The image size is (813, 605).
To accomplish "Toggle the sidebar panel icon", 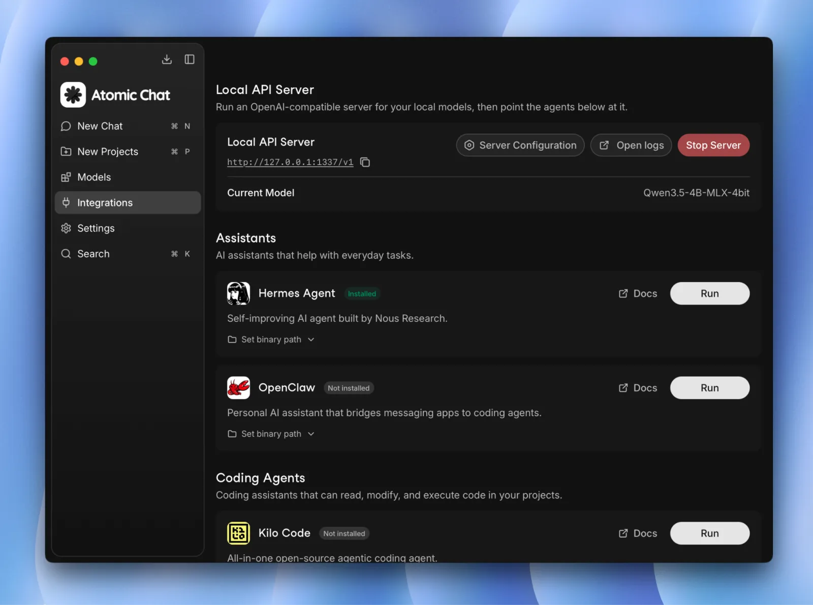I will coord(190,59).
